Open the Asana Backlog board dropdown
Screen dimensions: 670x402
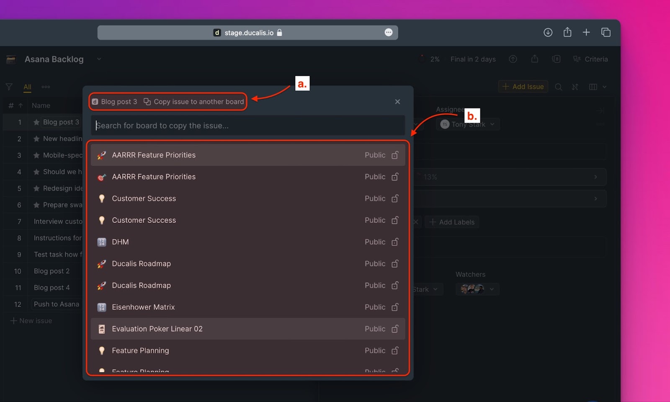point(99,59)
